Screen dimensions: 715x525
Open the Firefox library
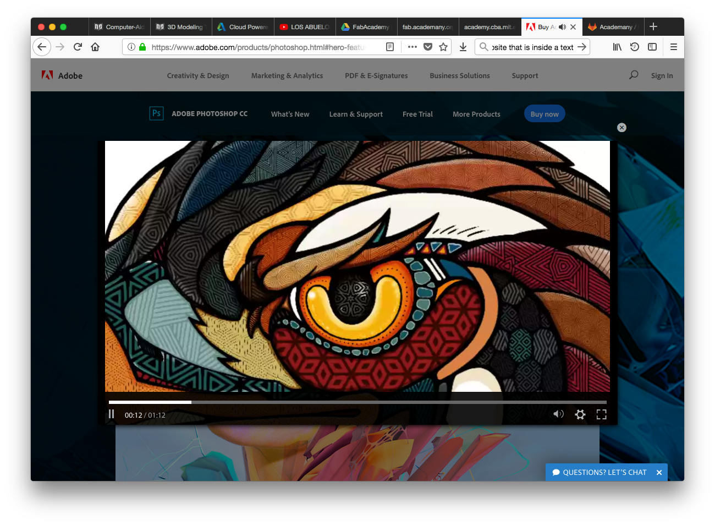[x=617, y=47]
